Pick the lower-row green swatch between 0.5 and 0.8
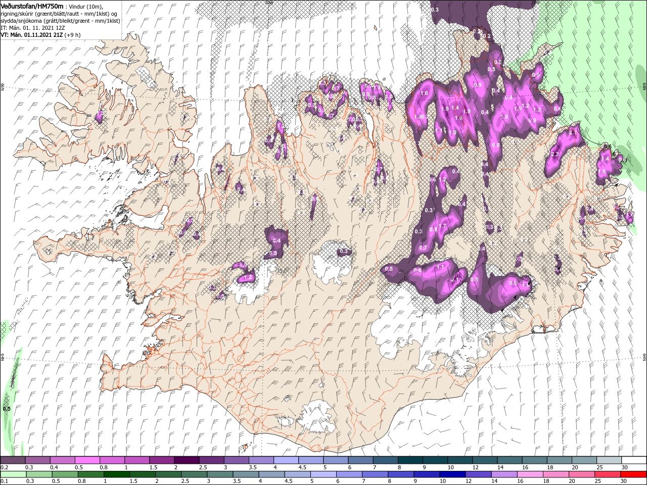 65,474
